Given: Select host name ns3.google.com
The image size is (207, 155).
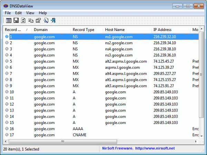Looking at the screenshot, I should 119,55.
